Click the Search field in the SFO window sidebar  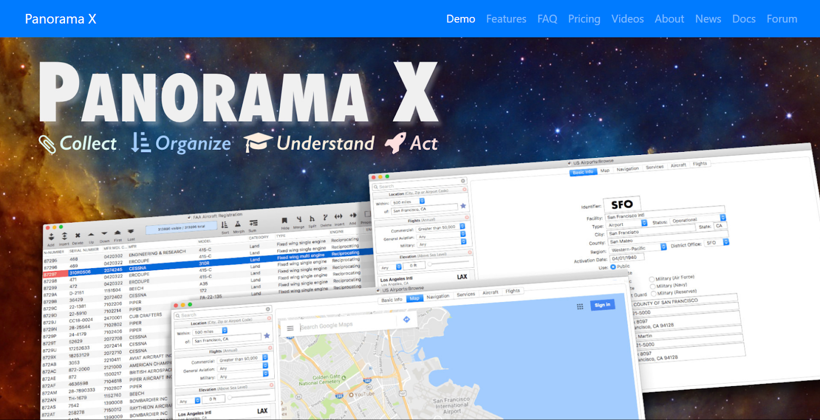(x=419, y=184)
